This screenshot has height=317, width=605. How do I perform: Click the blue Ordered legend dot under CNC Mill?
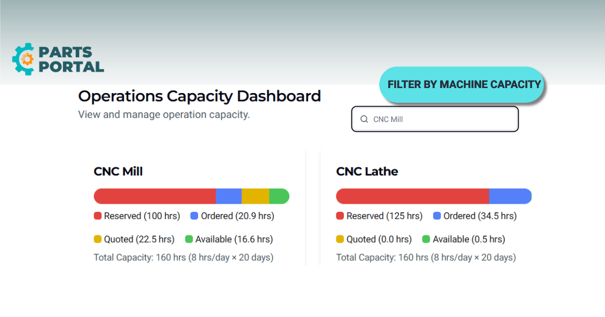(194, 216)
